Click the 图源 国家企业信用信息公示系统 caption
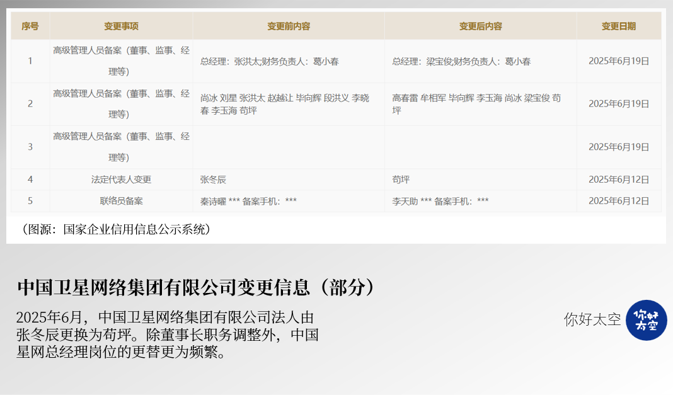This screenshot has height=395, width=673. pyautogui.click(x=116, y=229)
